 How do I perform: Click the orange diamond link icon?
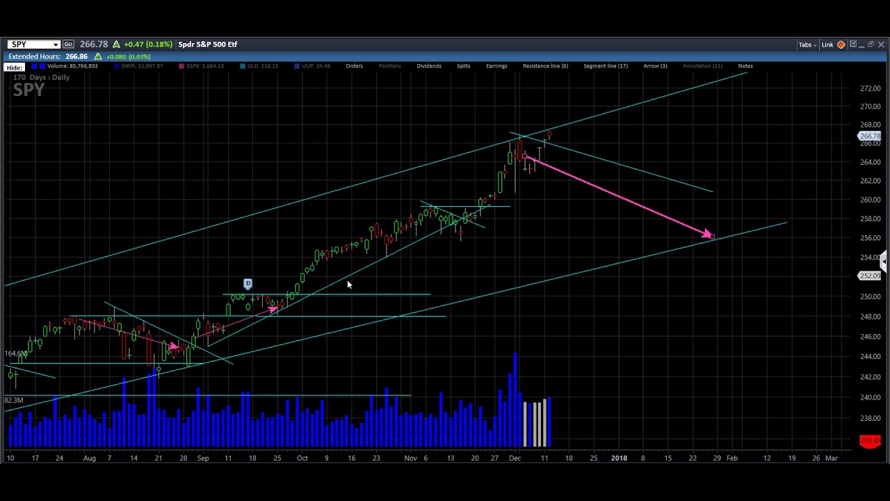pyautogui.click(x=841, y=45)
